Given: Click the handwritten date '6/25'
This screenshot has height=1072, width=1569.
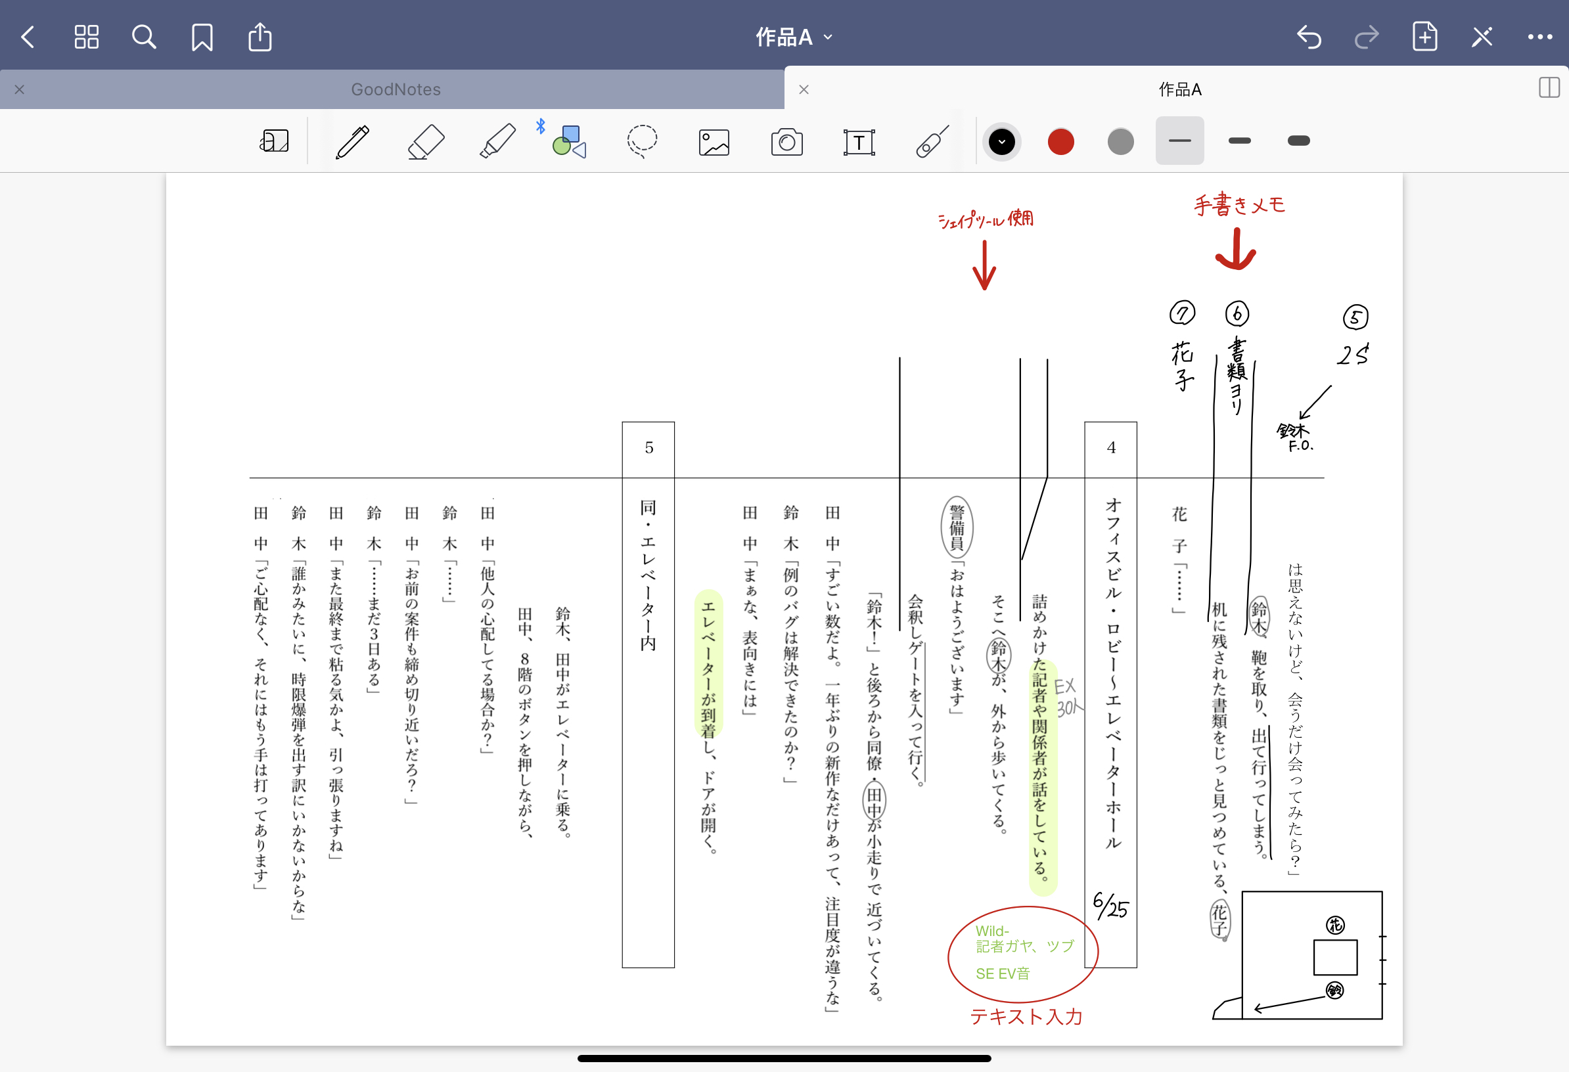Looking at the screenshot, I should click(x=1110, y=905).
